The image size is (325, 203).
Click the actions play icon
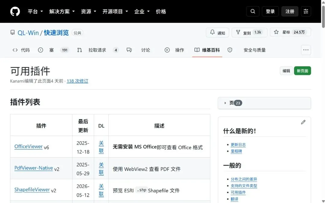pos(167,50)
